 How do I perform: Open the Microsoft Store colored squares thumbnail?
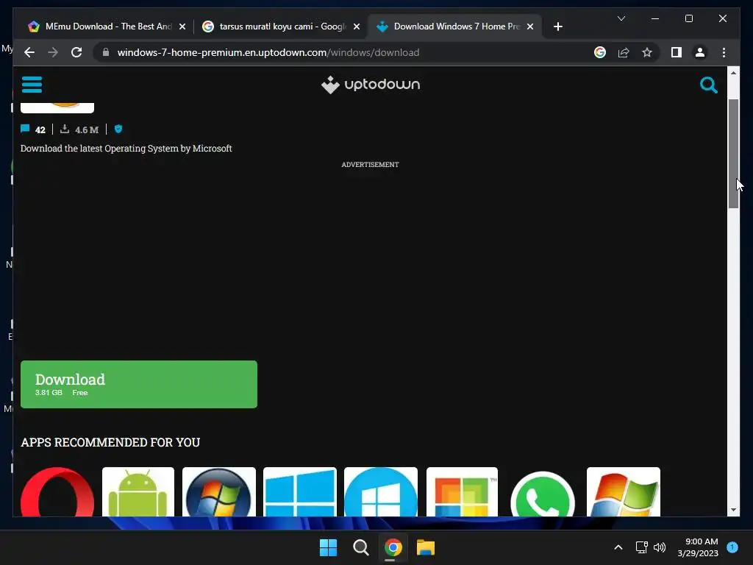tap(462, 492)
